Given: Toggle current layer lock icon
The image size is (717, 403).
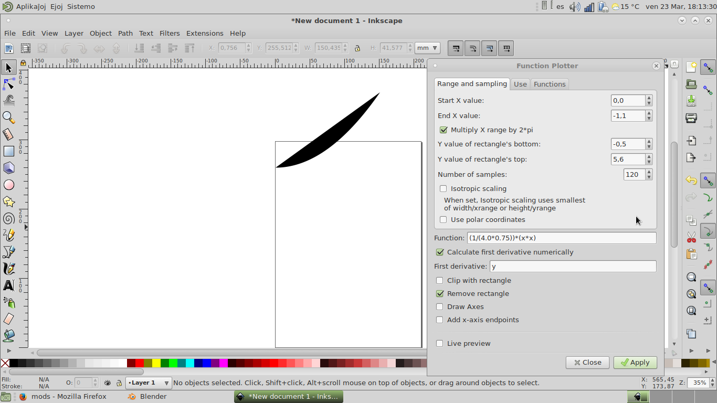Looking at the screenshot, I should (x=119, y=383).
